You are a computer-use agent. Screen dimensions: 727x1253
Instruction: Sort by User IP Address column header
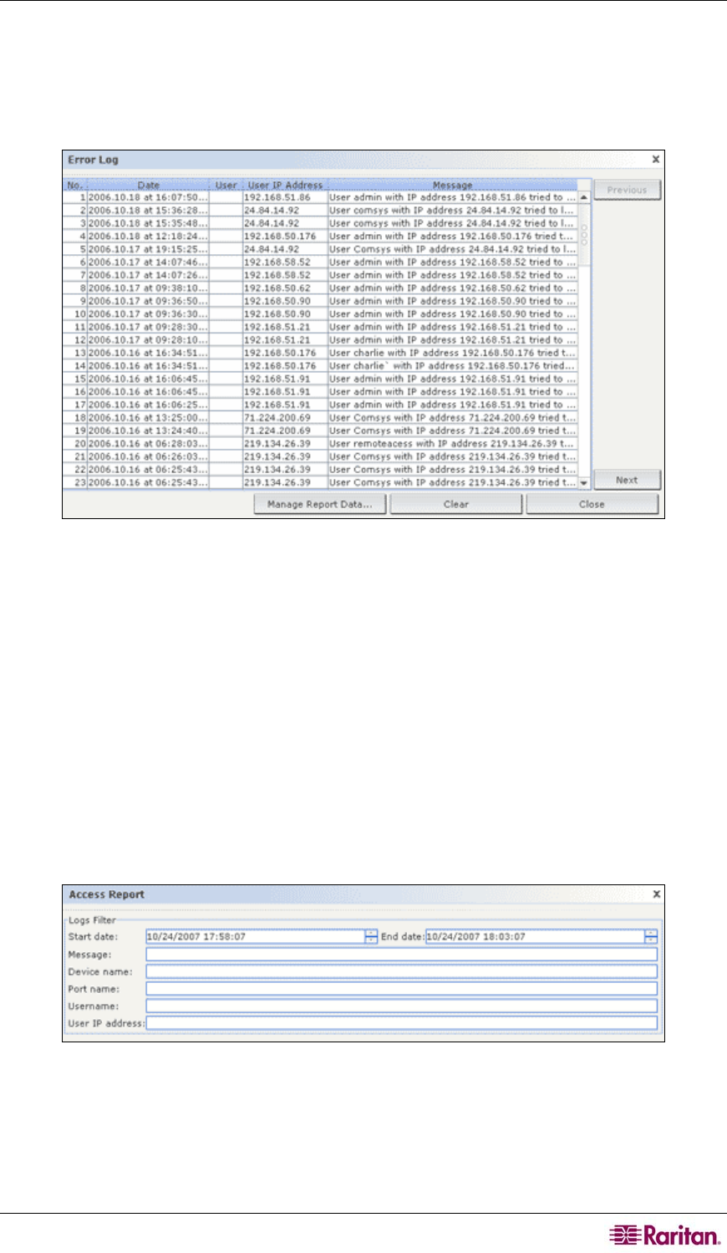[285, 185]
